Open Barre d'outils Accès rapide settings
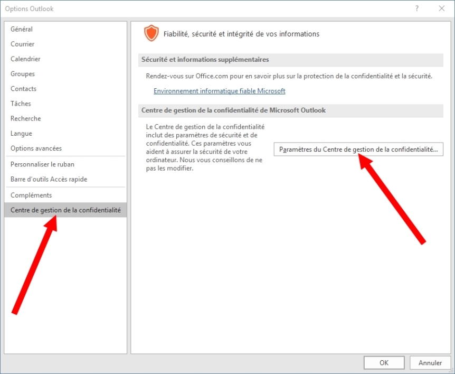This screenshot has height=374, width=455. tap(49, 179)
